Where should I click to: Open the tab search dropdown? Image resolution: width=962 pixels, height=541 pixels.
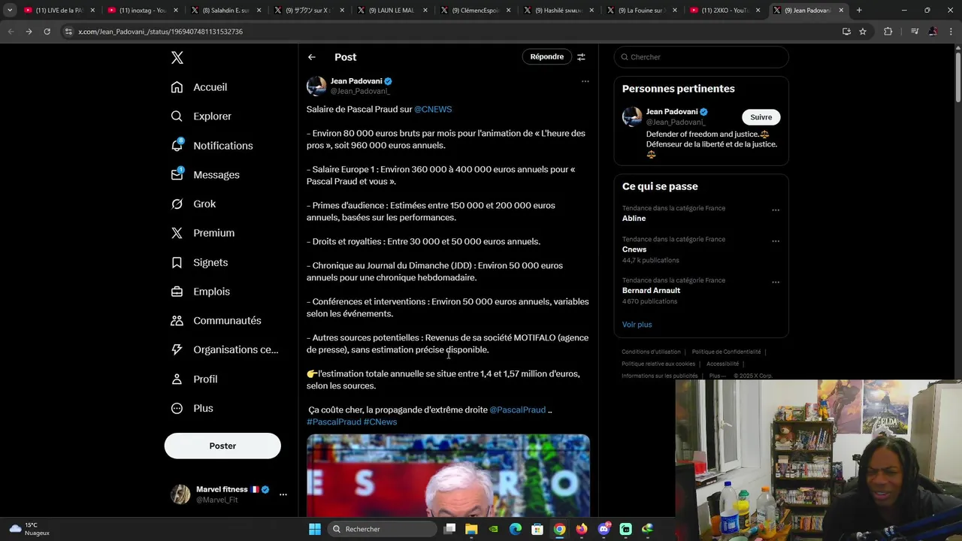pyautogui.click(x=10, y=11)
